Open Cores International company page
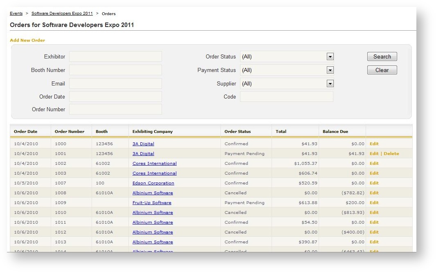Image resolution: width=436 pixels, height=272 pixels. click(154, 163)
